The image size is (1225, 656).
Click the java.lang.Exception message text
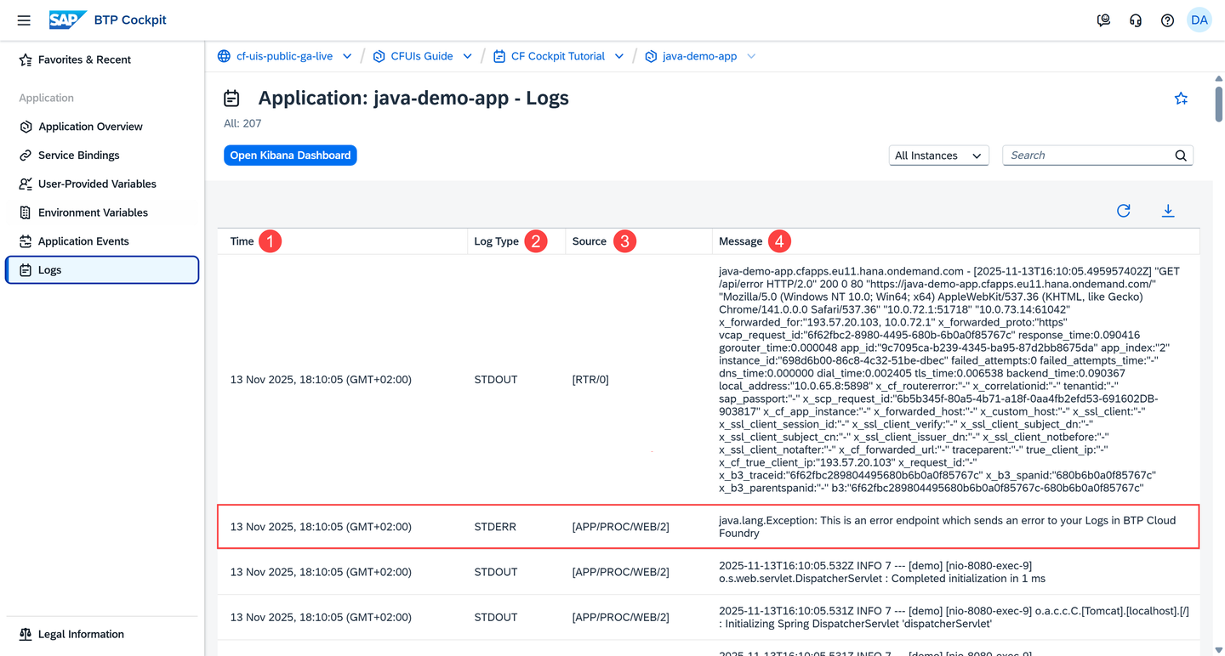947,527
